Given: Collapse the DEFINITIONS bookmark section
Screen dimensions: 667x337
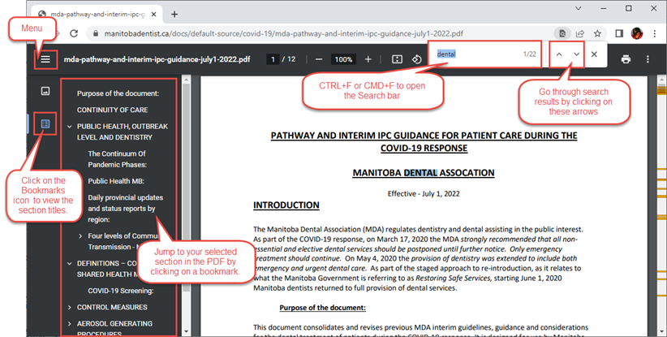Looking at the screenshot, I should pyautogui.click(x=70, y=263).
